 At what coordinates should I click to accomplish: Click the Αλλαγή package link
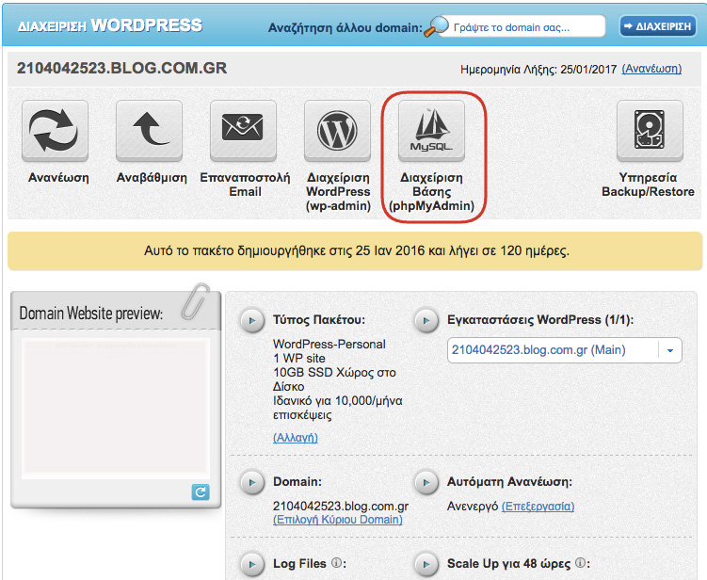point(296,438)
